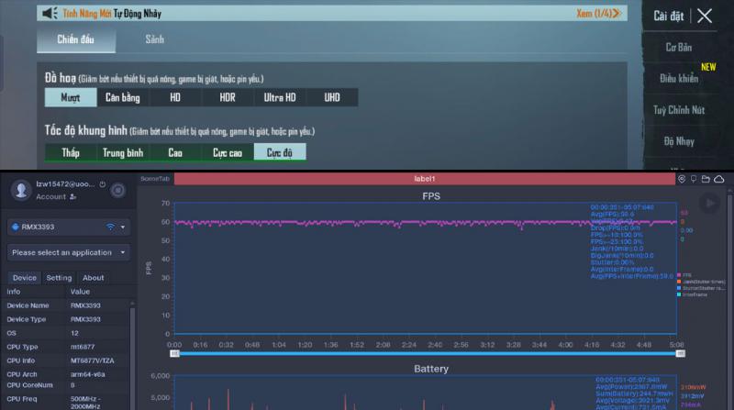This screenshot has height=410, width=734.
Task: Click the red label1 bar
Action: tap(425, 179)
